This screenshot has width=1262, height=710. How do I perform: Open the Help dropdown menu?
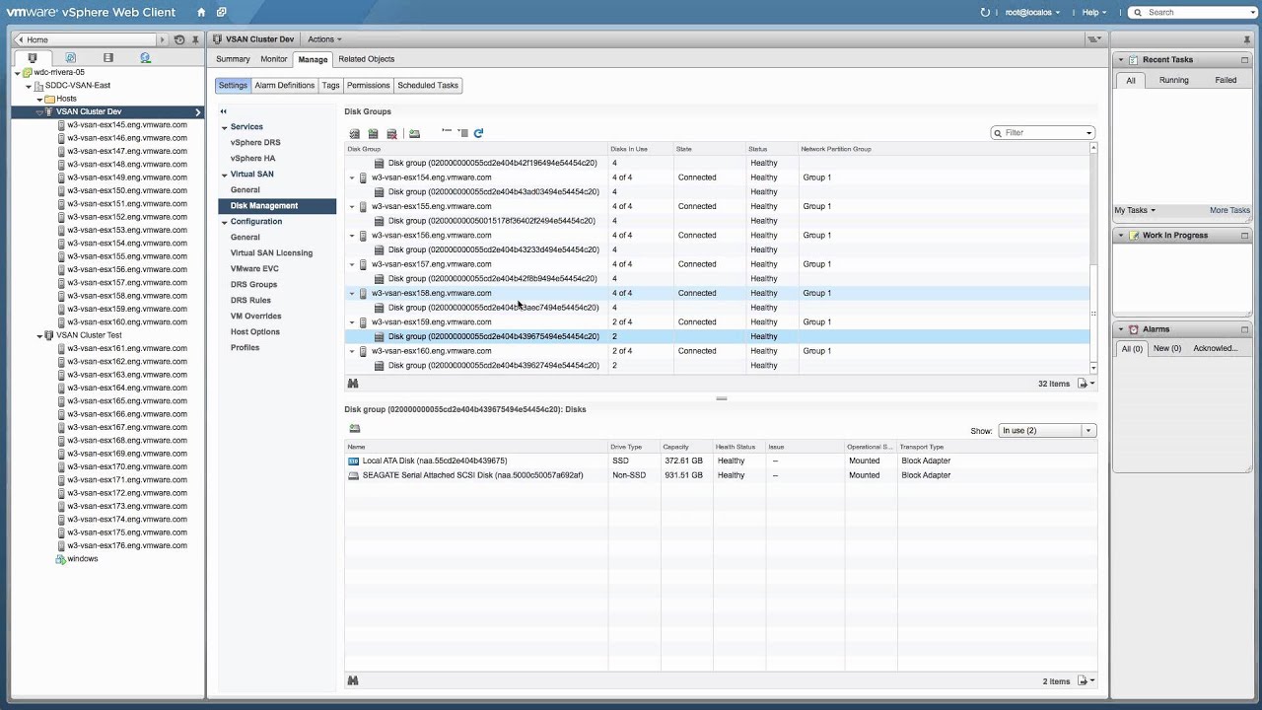[1093, 12]
